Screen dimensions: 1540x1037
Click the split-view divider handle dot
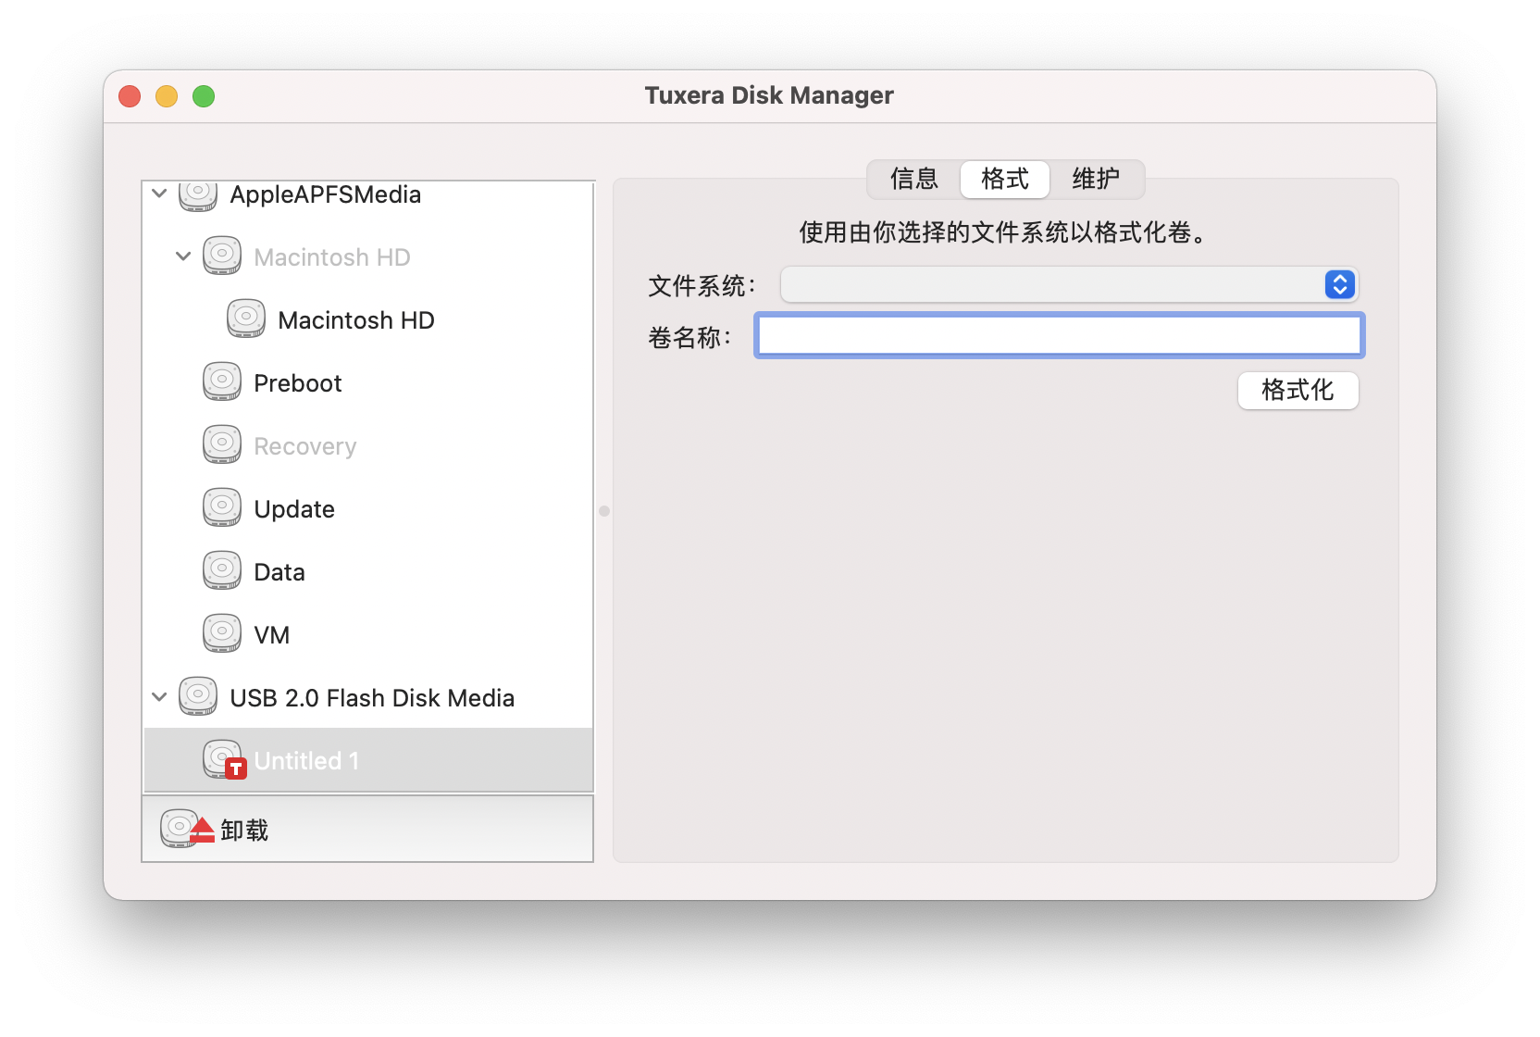click(604, 511)
